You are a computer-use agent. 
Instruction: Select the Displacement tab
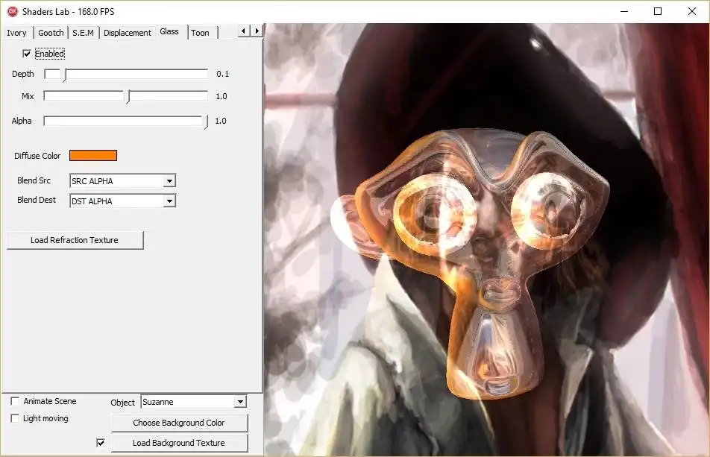point(127,33)
